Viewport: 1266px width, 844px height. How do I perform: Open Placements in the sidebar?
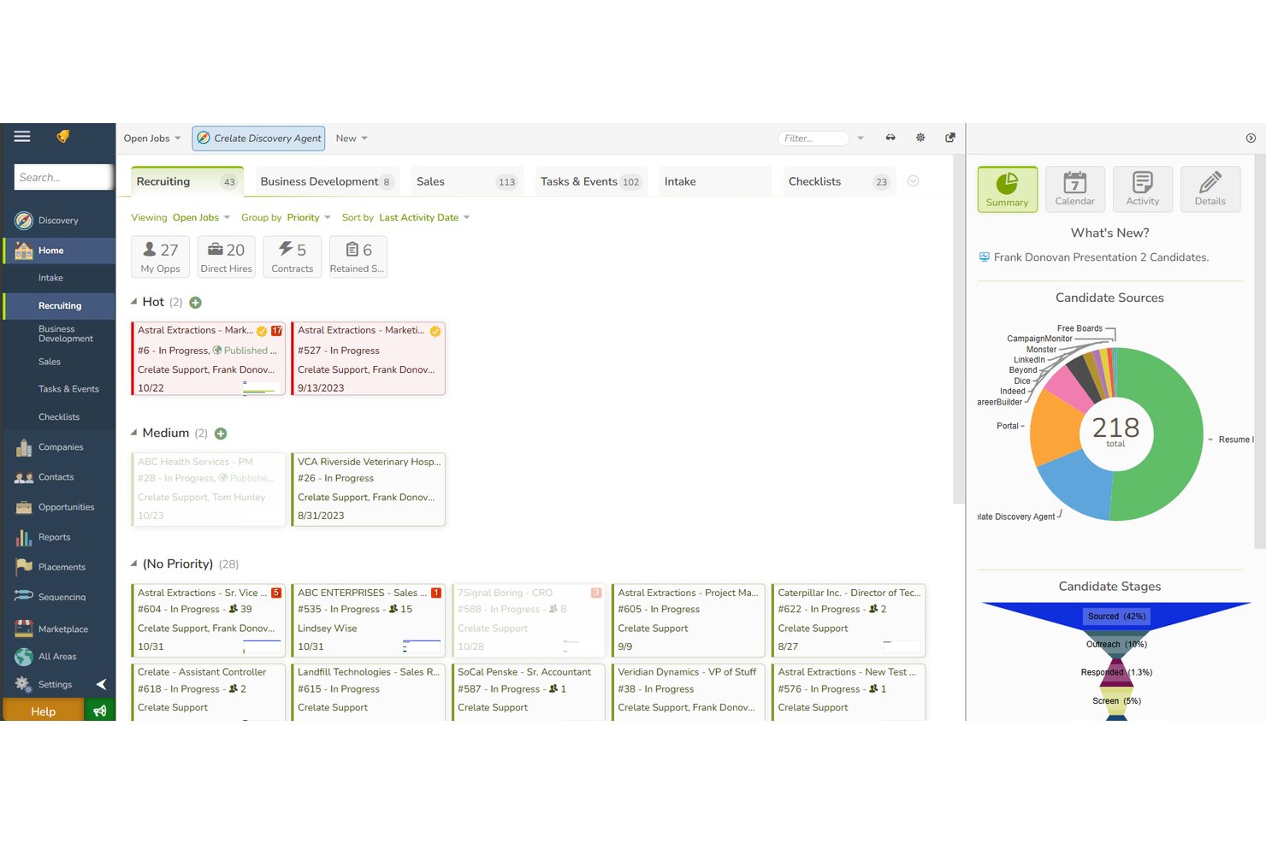tap(58, 567)
